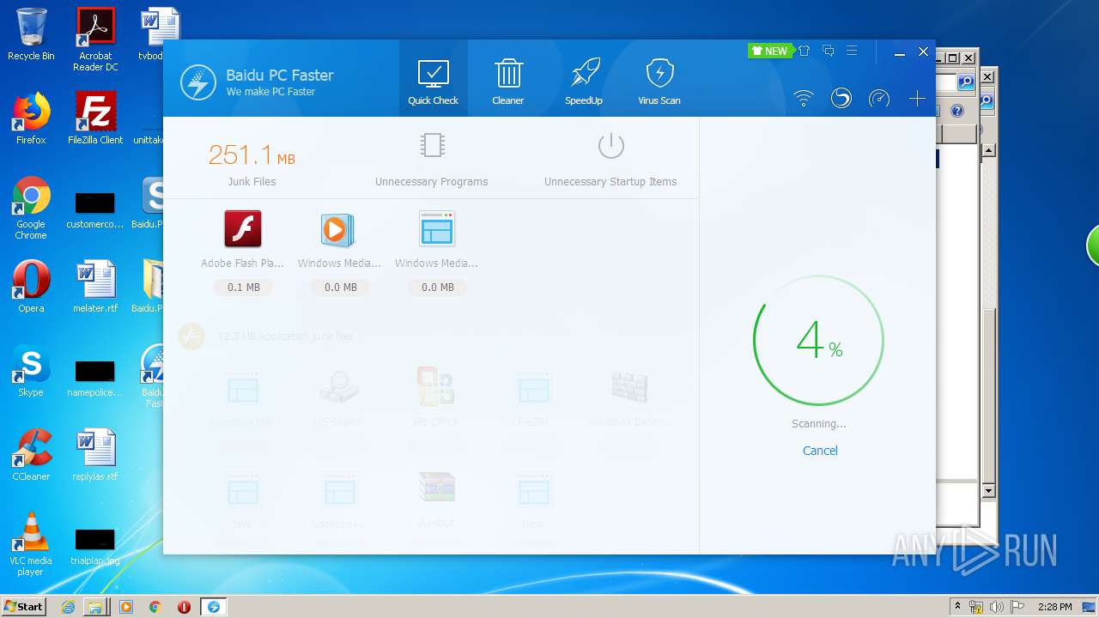Click the network tray icon
This screenshot has height=618, width=1099.
coord(976,607)
